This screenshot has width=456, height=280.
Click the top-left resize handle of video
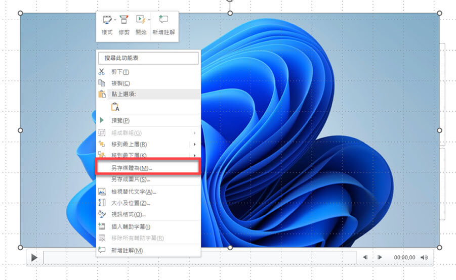(20, 13)
